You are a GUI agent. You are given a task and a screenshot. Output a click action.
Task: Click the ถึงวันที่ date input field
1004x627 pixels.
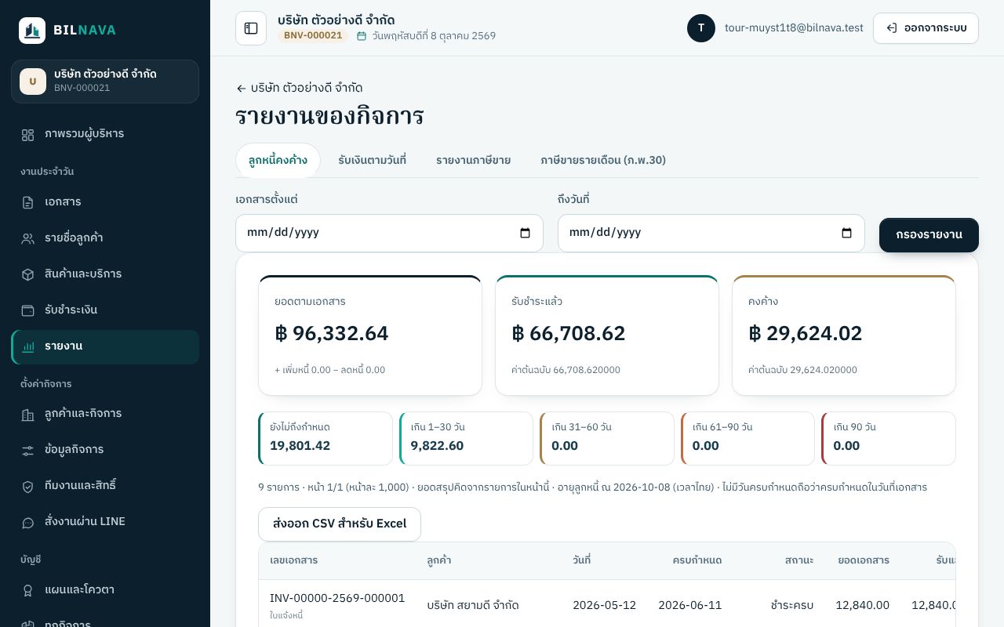[711, 233]
